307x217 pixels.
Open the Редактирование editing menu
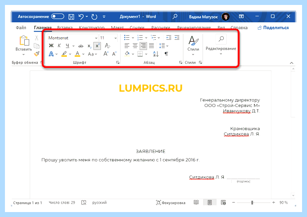point(221,45)
